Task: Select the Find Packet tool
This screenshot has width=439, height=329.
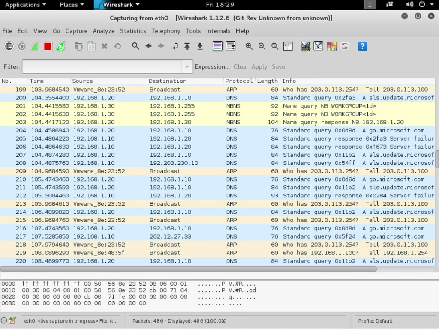Action: click(x=135, y=46)
